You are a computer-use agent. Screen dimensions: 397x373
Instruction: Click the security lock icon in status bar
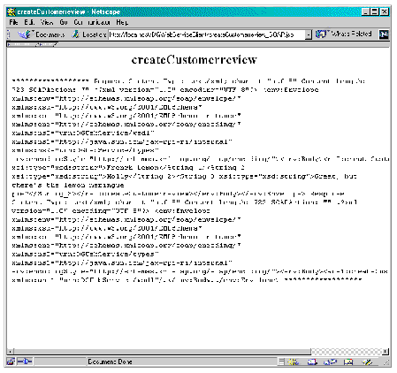click(x=11, y=362)
